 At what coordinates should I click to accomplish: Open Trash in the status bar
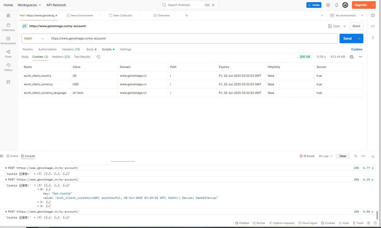click(x=358, y=223)
